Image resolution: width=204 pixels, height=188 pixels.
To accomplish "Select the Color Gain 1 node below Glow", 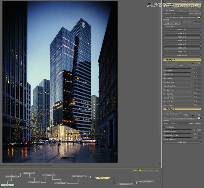I will click(x=61, y=183).
